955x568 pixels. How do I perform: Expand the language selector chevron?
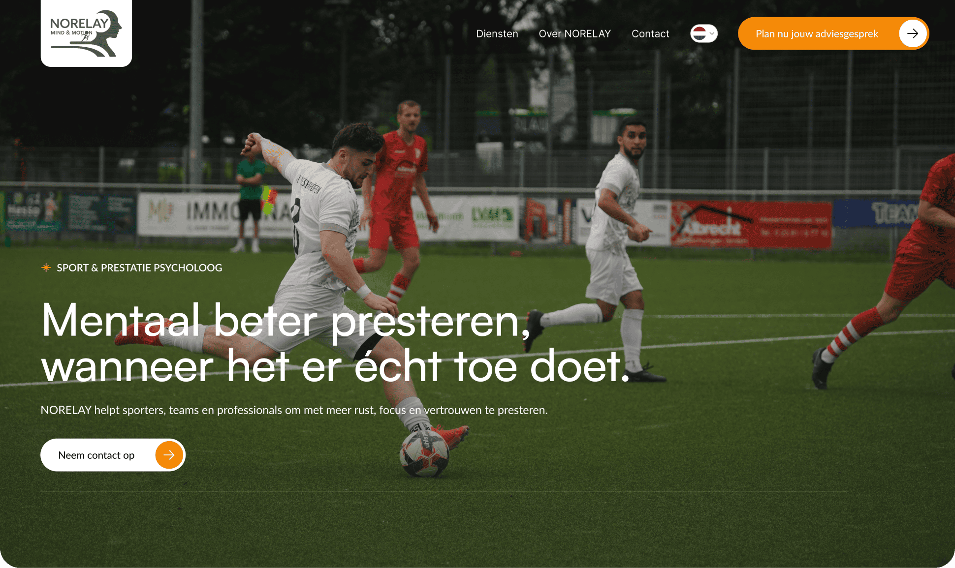[712, 33]
